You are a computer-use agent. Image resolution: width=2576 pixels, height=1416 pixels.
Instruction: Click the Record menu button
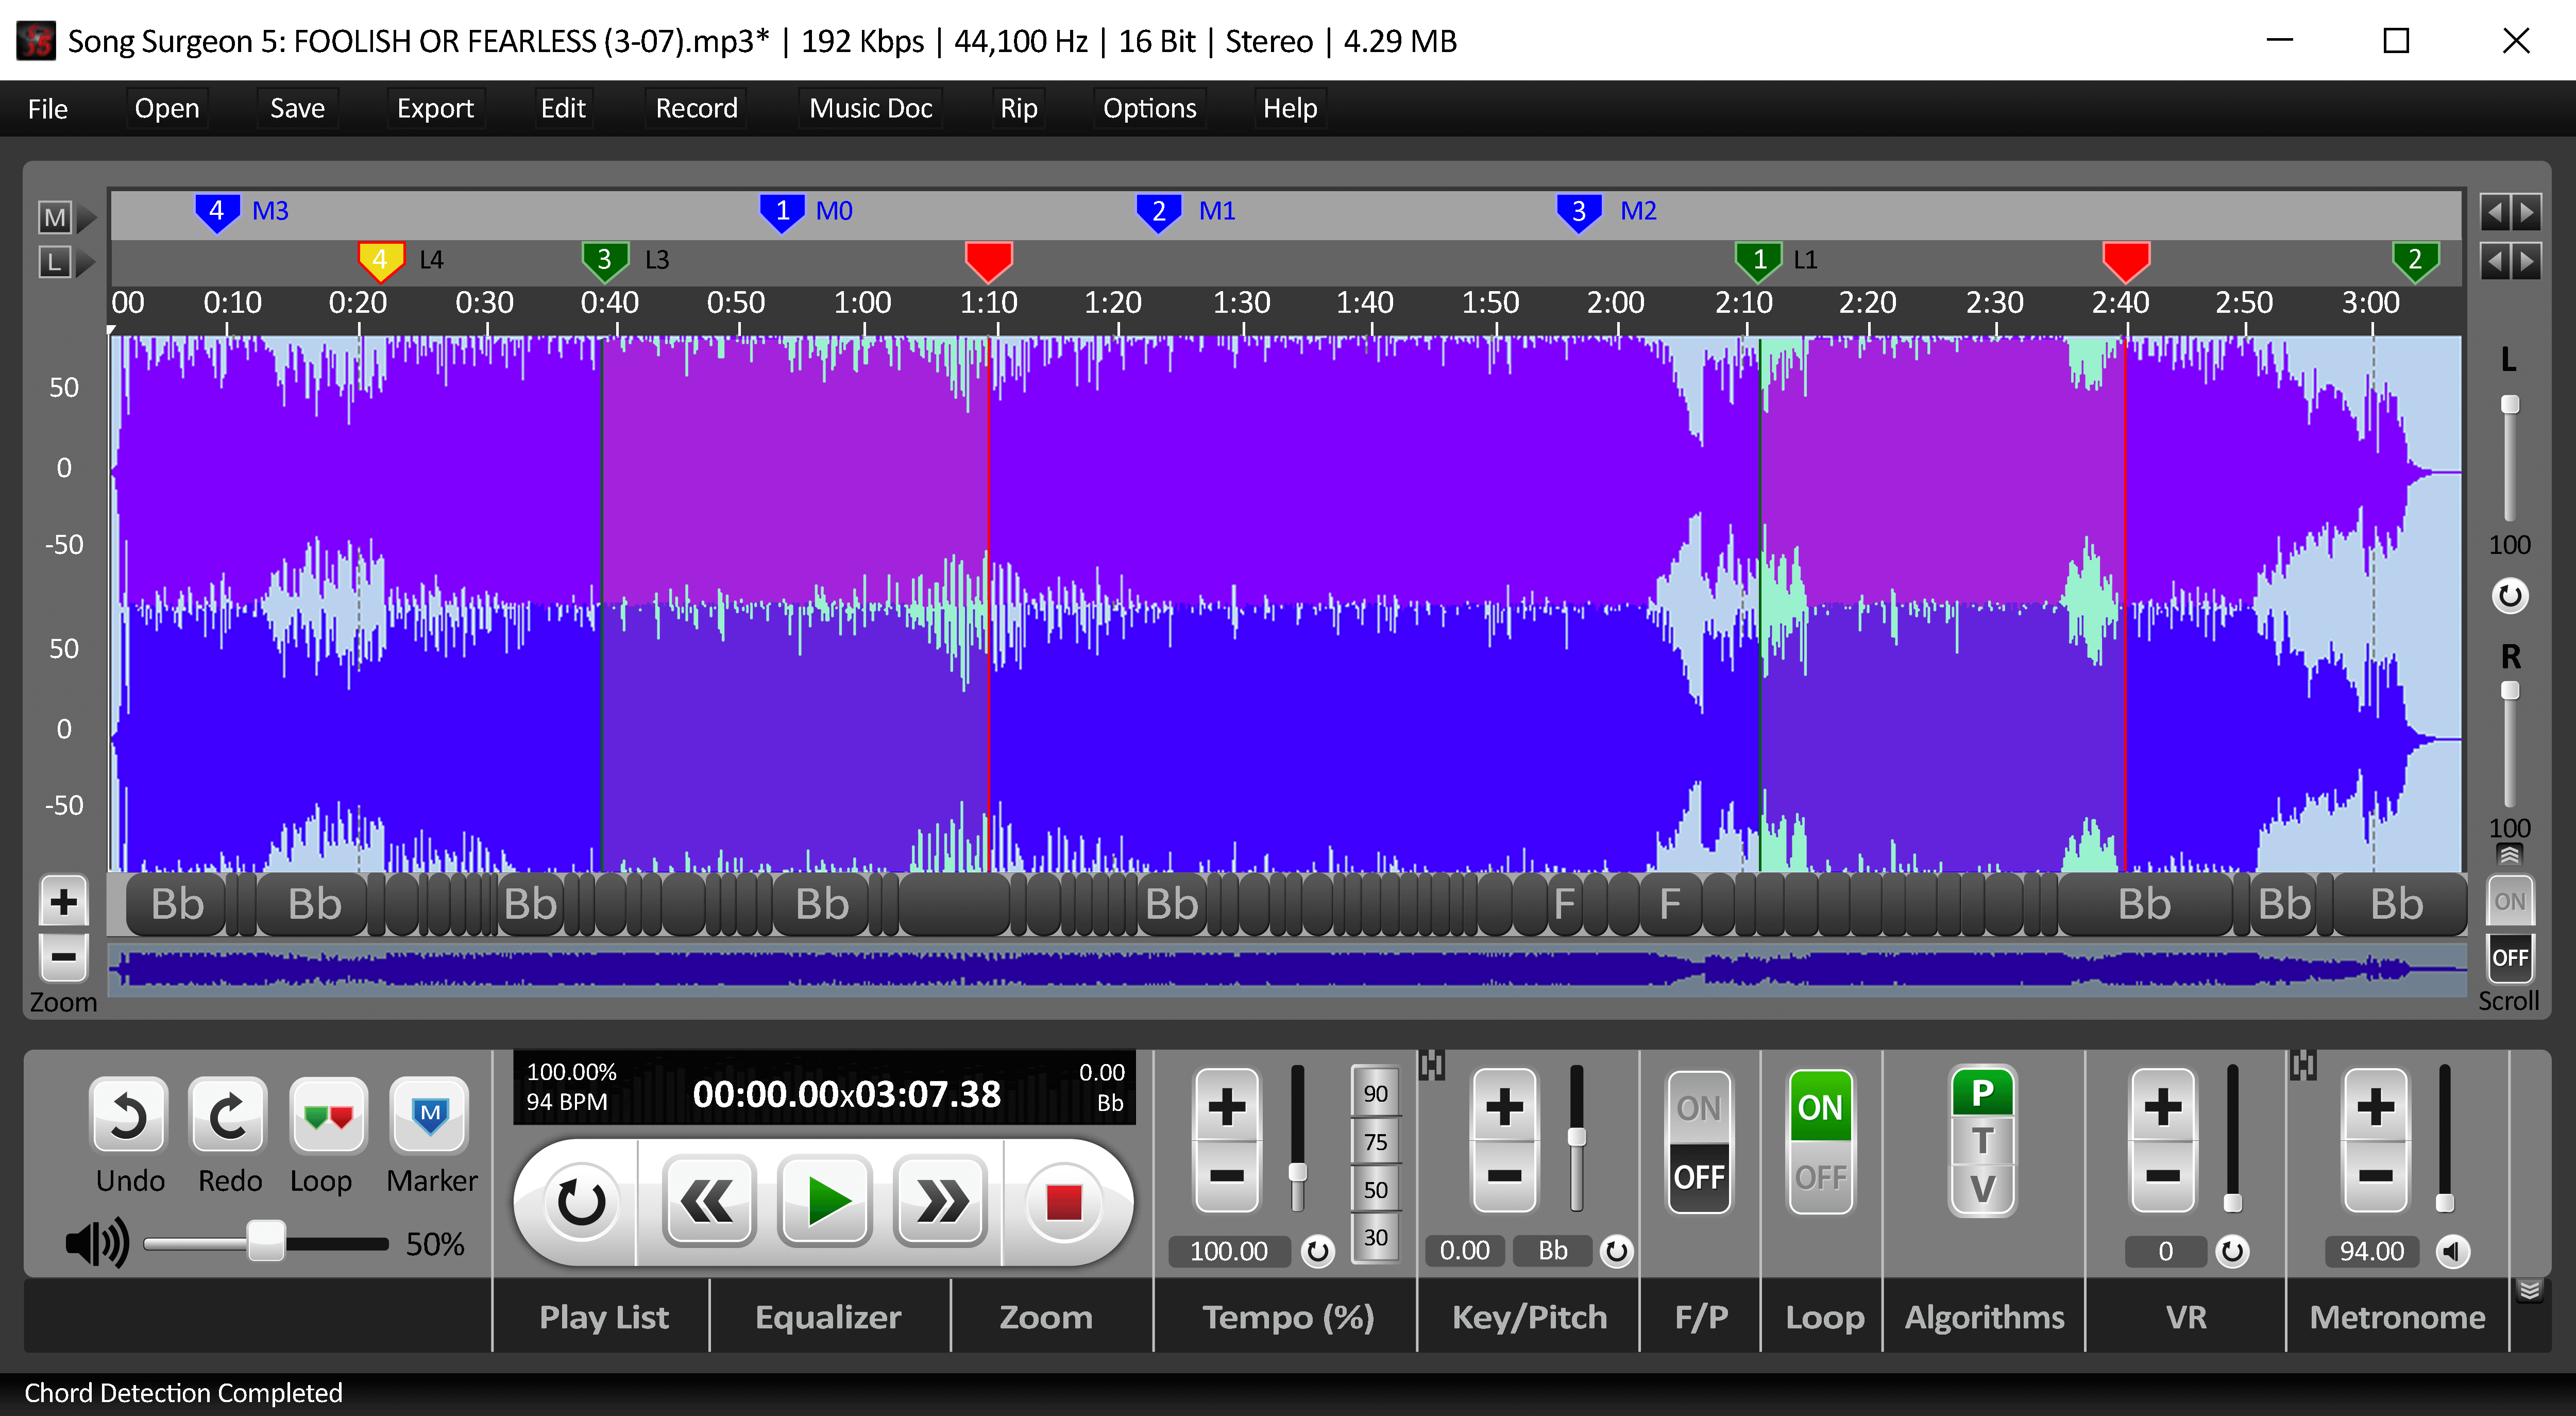tap(696, 108)
